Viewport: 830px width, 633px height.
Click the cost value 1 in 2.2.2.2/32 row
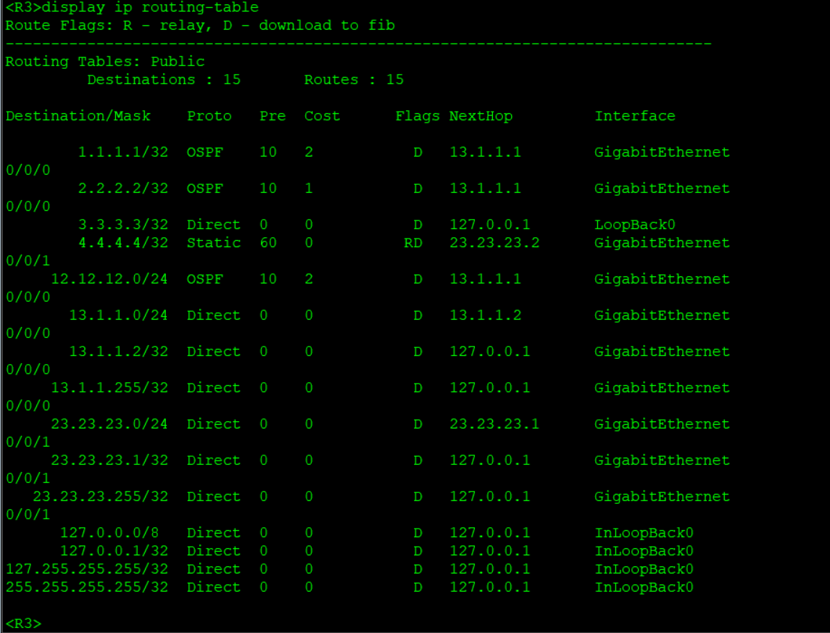pyautogui.click(x=309, y=189)
